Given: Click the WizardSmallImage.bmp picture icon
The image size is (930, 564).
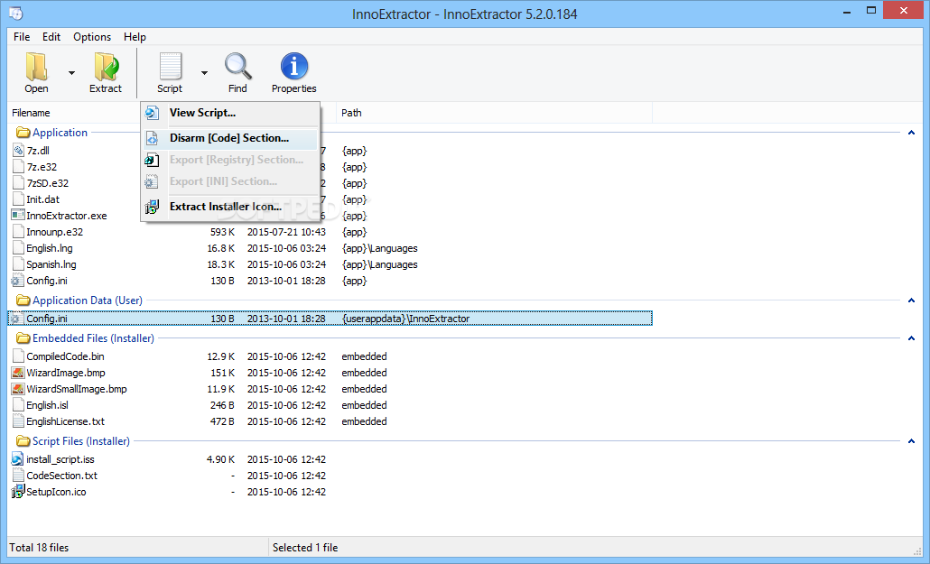Looking at the screenshot, I should pos(18,389).
